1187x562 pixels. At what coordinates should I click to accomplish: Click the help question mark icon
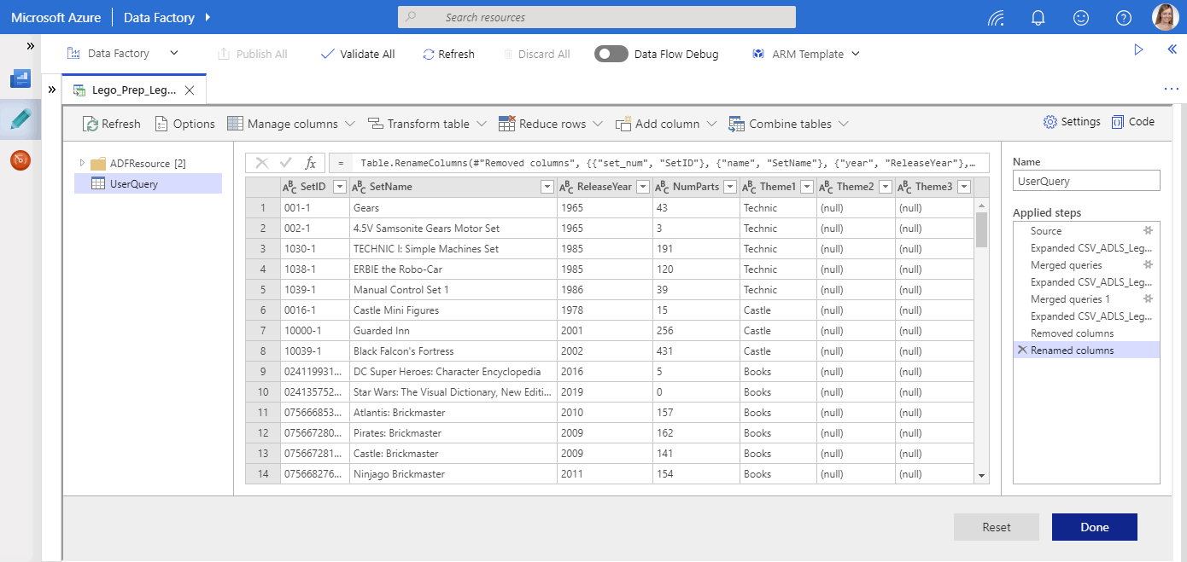(x=1124, y=17)
